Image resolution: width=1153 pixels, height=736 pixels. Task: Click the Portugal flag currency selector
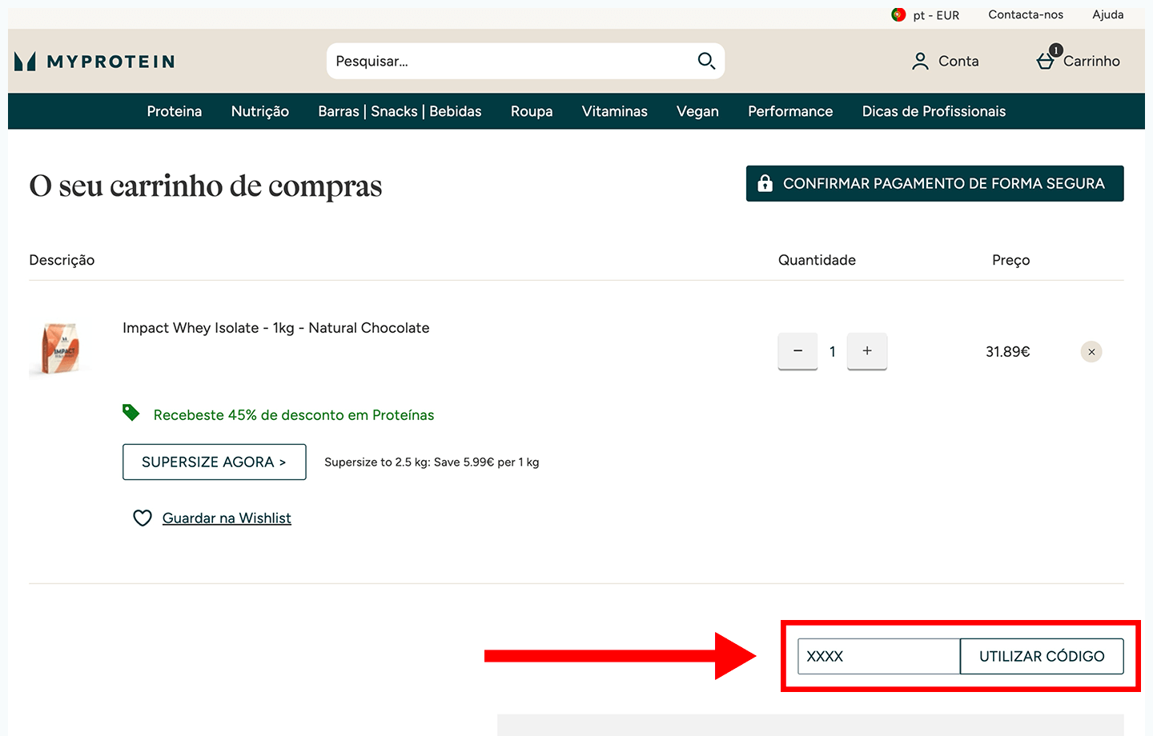pyautogui.click(x=898, y=15)
